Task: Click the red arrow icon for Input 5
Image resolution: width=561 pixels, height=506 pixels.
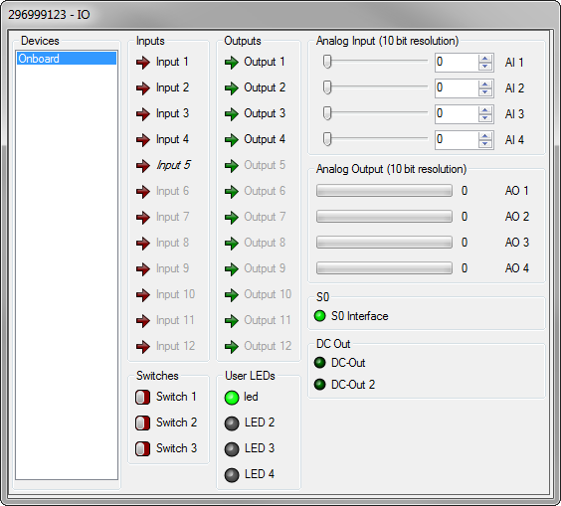Action: (143, 166)
